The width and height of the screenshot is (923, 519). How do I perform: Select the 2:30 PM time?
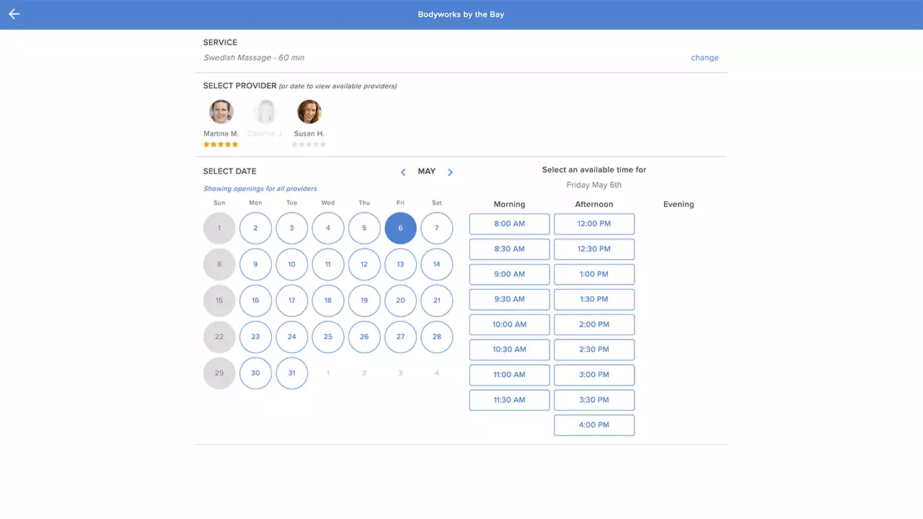[594, 350]
